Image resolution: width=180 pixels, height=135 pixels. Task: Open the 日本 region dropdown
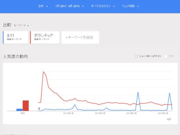43,6
